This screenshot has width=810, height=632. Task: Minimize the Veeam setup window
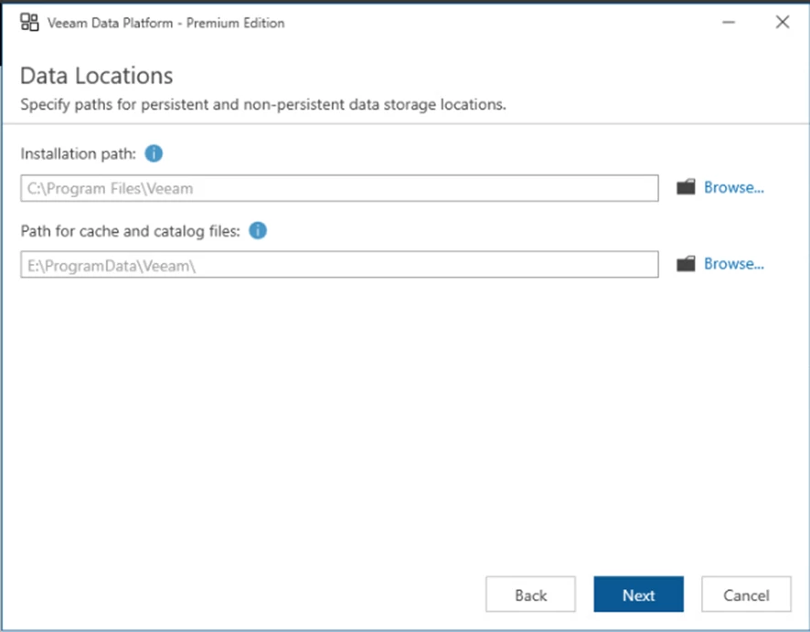tap(730, 23)
